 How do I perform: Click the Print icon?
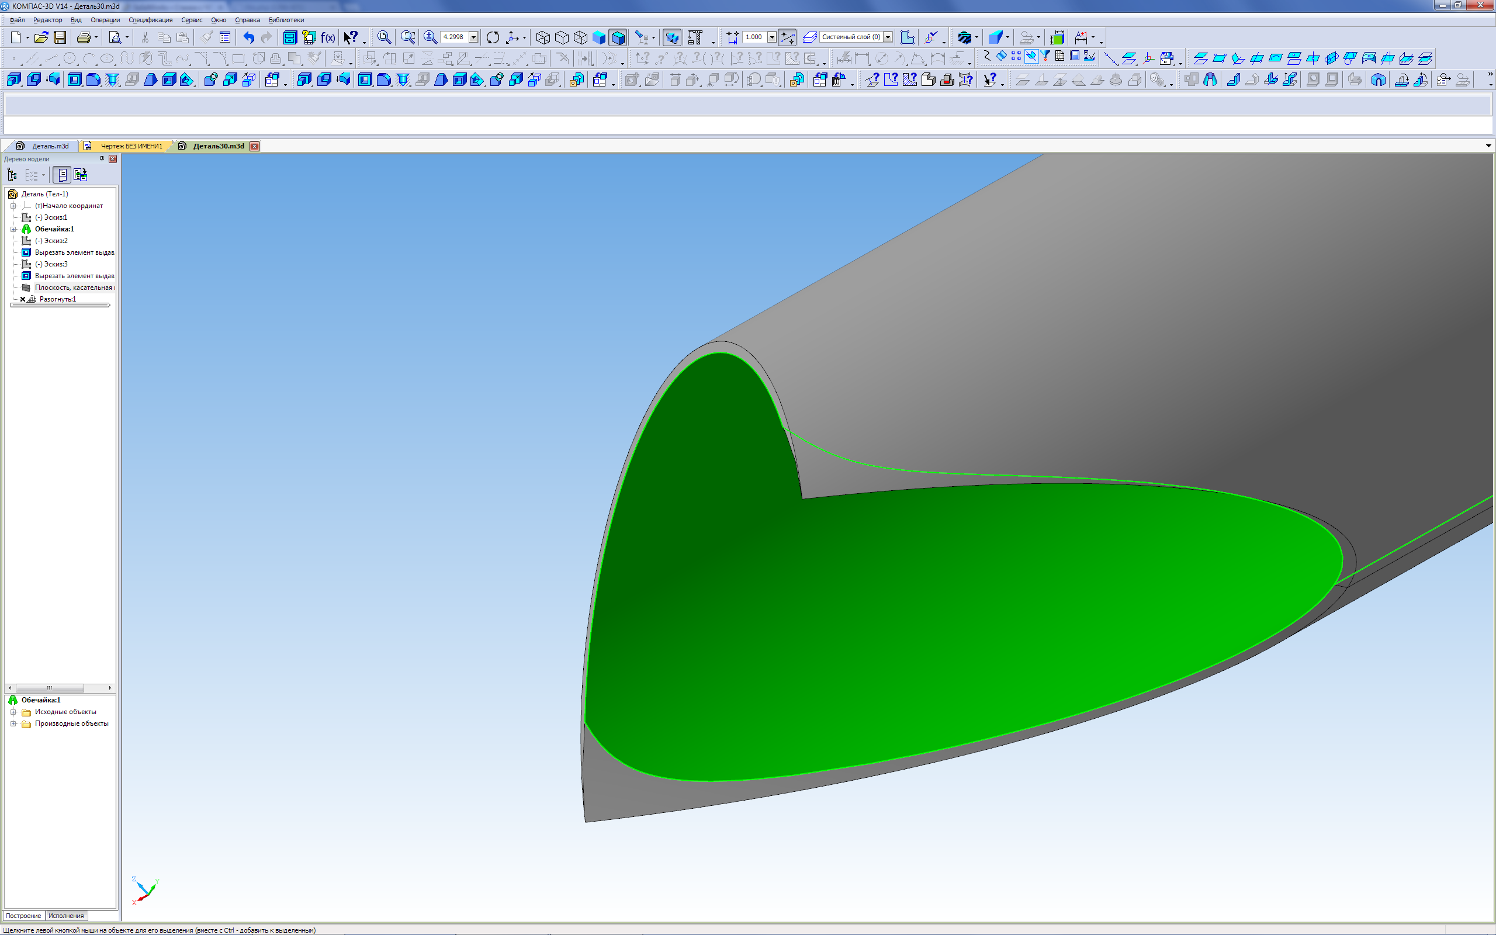tap(84, 38)
